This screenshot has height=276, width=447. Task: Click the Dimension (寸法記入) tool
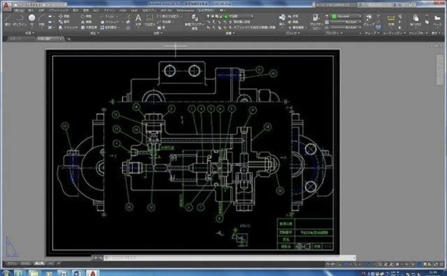pos(150,21)
